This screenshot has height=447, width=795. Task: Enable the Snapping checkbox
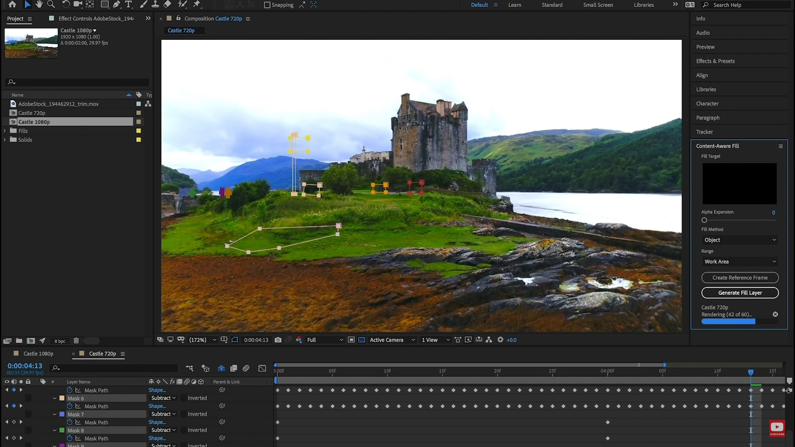pyautogui.click(x=267, y=5)
